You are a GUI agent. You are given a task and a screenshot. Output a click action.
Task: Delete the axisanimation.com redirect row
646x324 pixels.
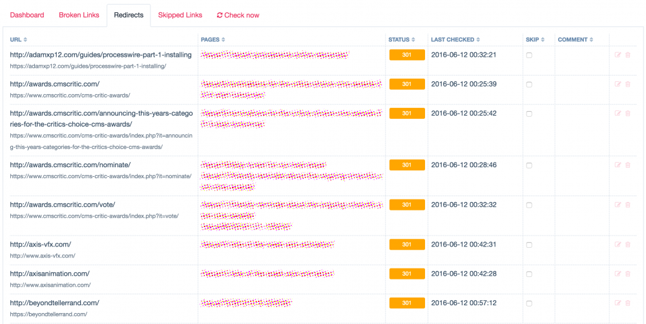[628, 274]
